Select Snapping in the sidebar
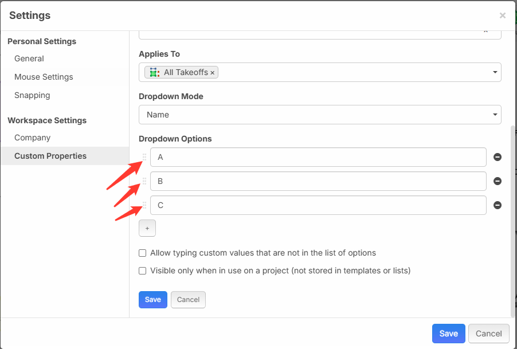 tap(32, 95)
